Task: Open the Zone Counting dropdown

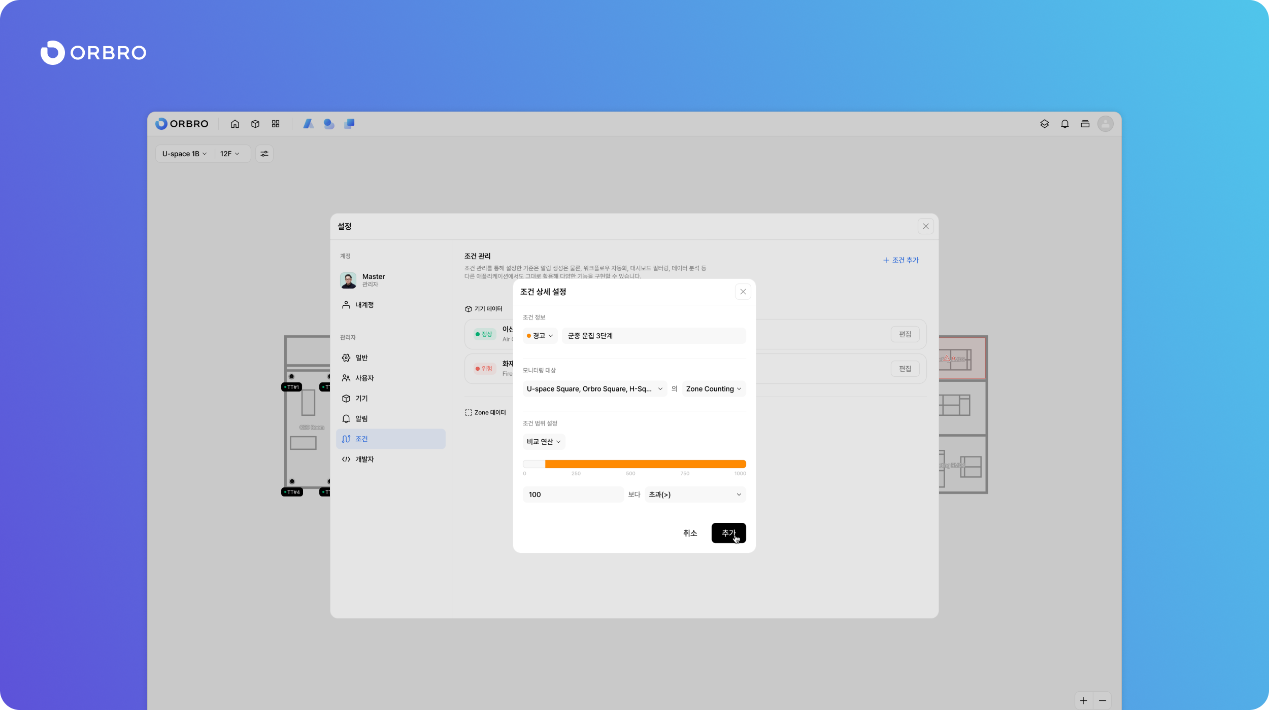Action: [713, 389]
